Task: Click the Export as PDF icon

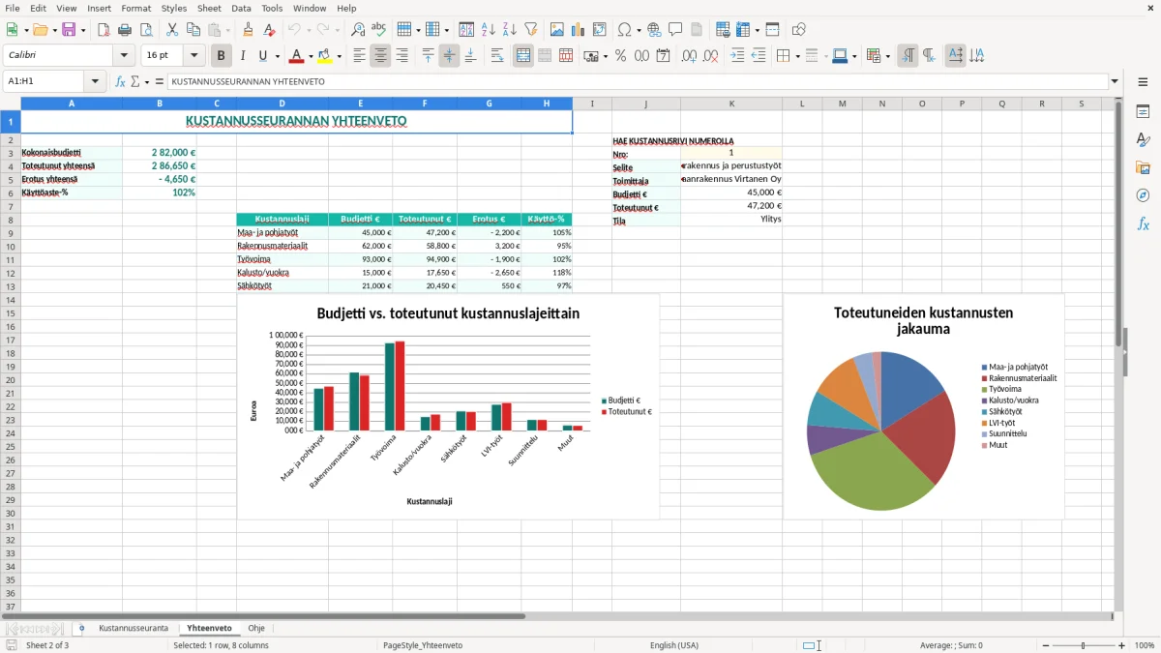Action: click(104, 30)
